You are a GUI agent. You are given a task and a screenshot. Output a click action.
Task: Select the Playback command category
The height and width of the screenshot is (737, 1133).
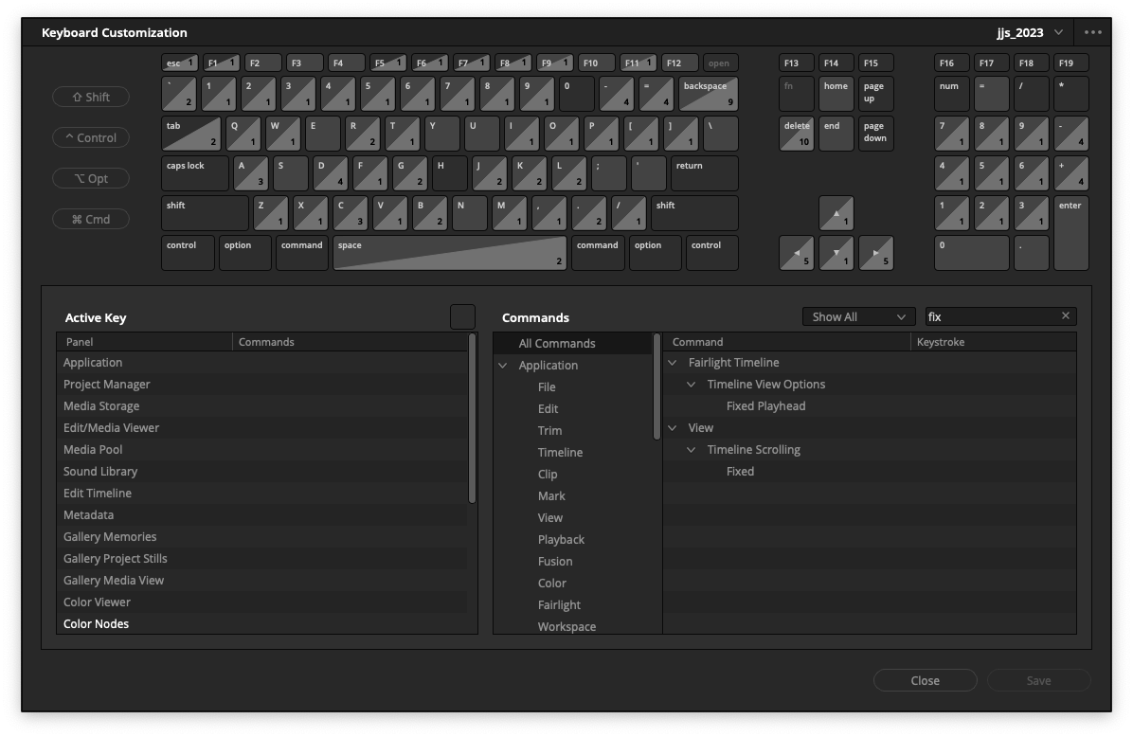(x=562, y=539)
